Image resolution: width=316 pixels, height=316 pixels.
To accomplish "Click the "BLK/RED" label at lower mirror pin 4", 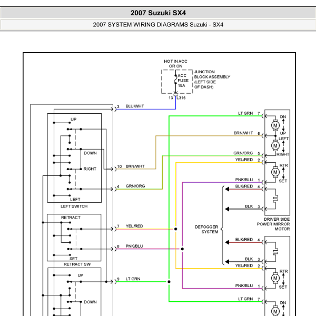I will [x=244, y=240].
